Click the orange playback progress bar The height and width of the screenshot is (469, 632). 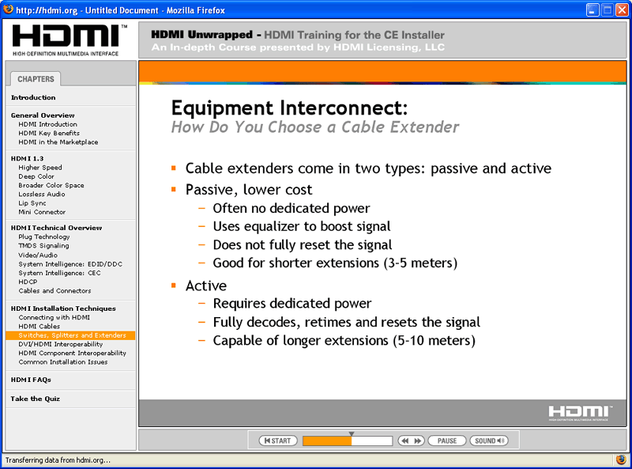pos(348,441)
